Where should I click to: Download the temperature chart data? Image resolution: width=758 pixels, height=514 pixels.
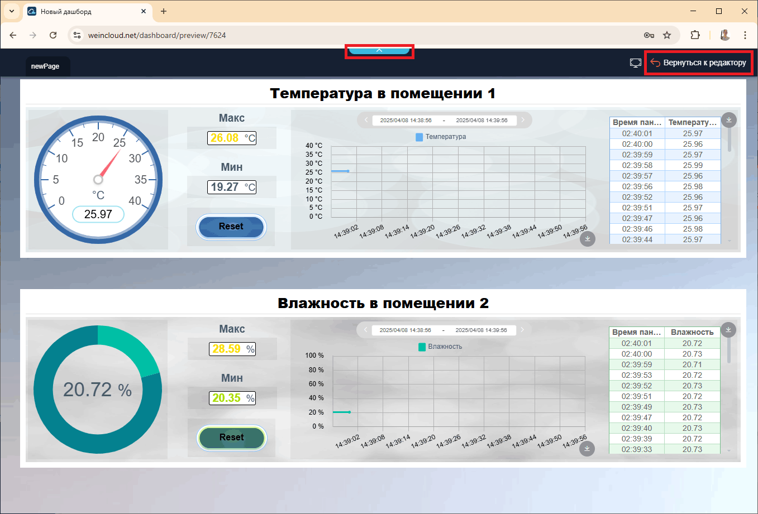pyautogui.click(x=587, y=239)
